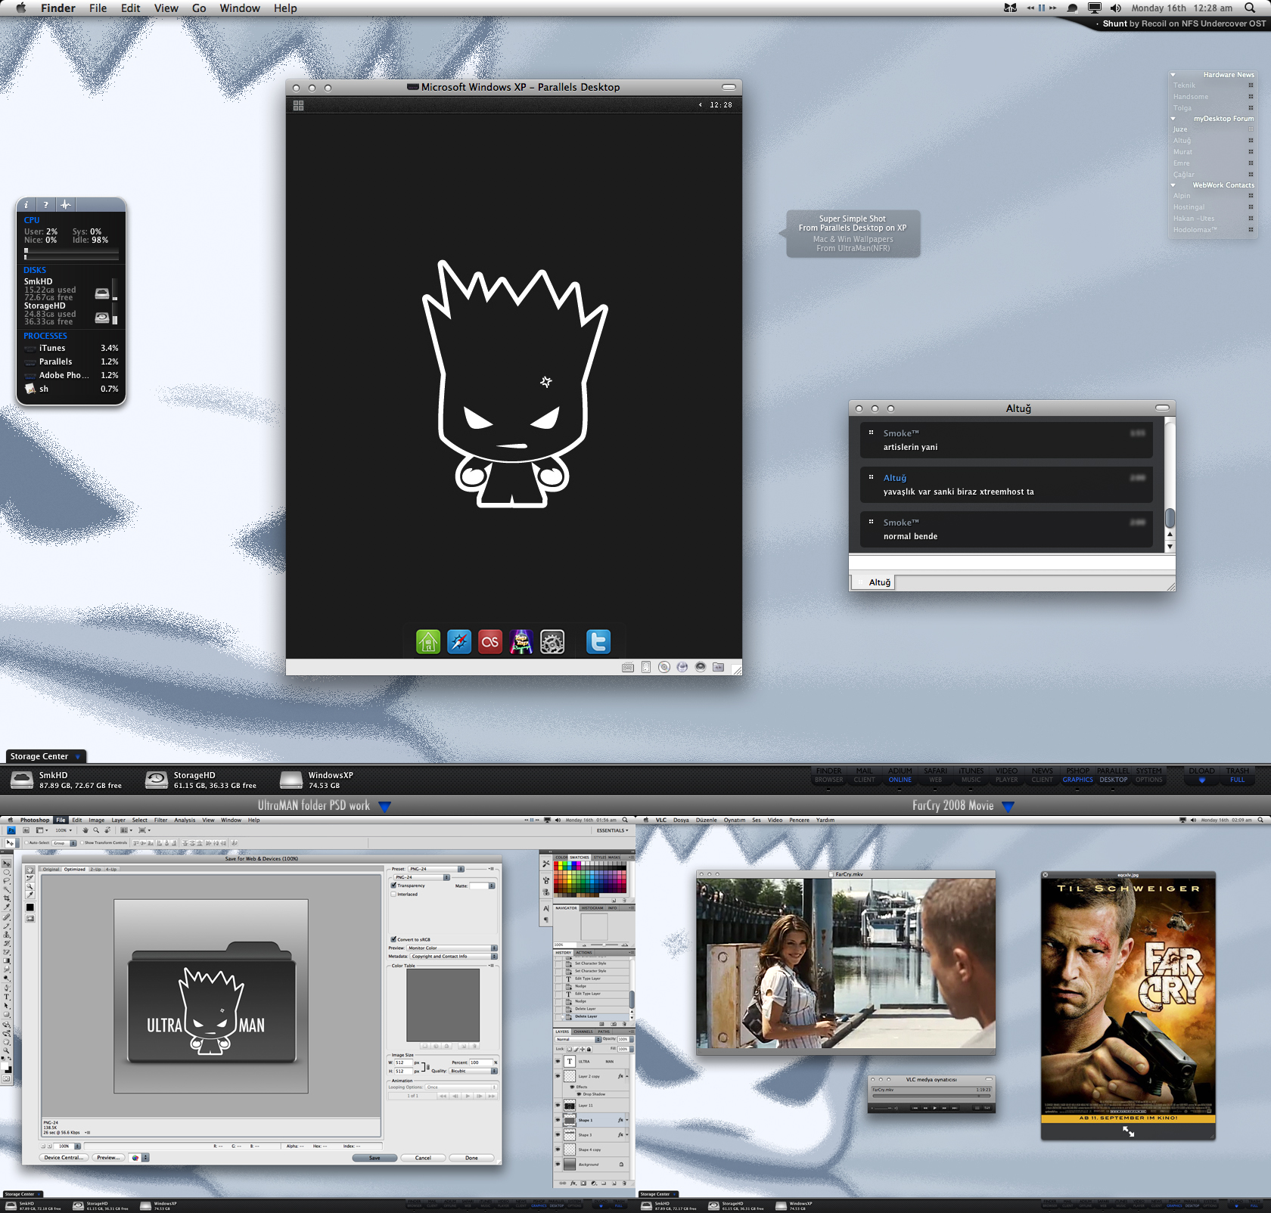The height and width of the screenshot is (1213, 1271).
Task: Open the WindowsXP volume in Storage Center
Action: [x=317, y=780]
